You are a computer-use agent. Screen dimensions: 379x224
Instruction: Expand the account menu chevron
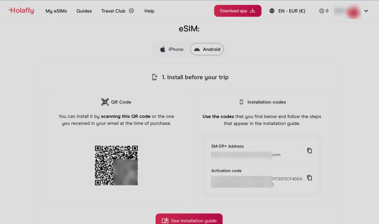click(366, 11)
